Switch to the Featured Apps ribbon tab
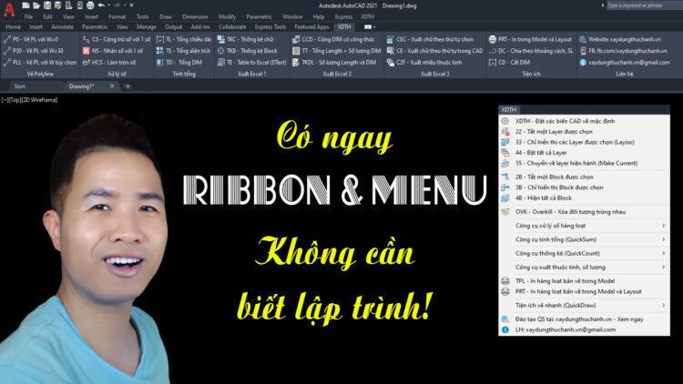This screenshot has height=384, width=683. coord(311,27)
